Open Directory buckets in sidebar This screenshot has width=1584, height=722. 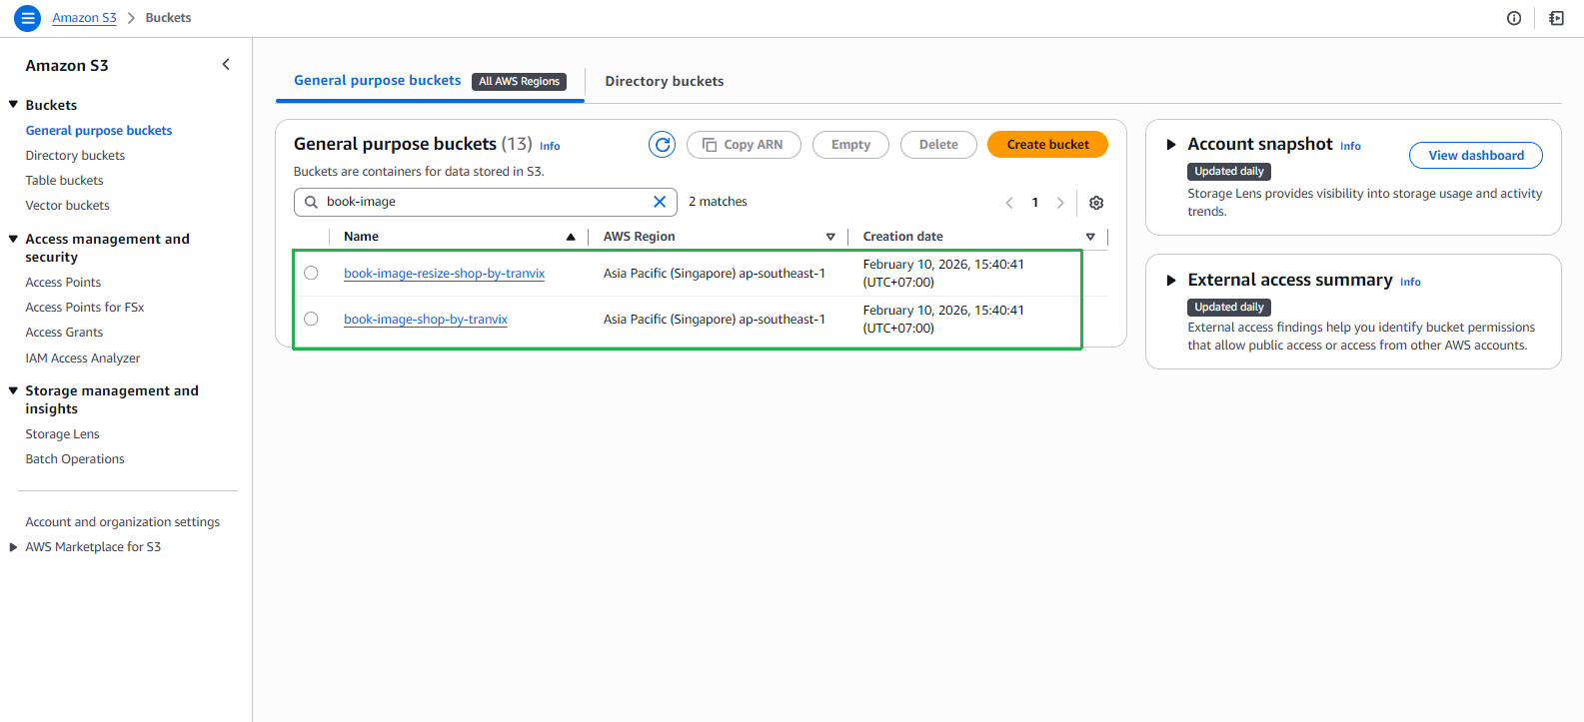[x=75, y=156]
